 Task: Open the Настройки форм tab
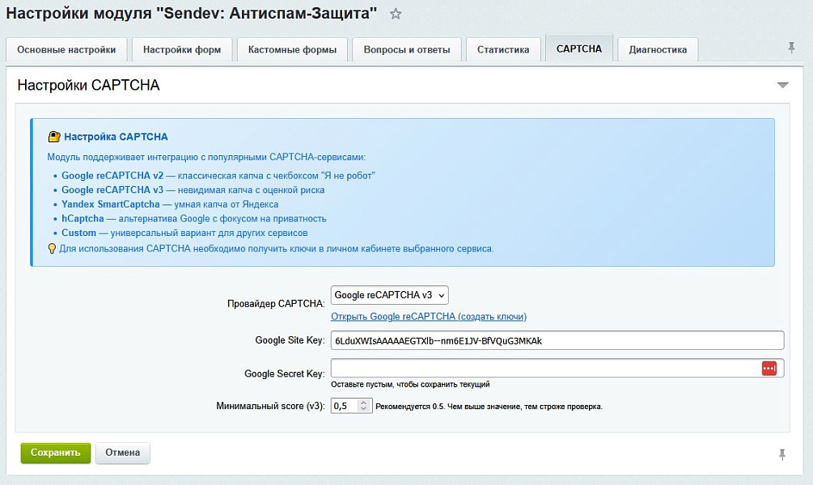click(182, 49)
